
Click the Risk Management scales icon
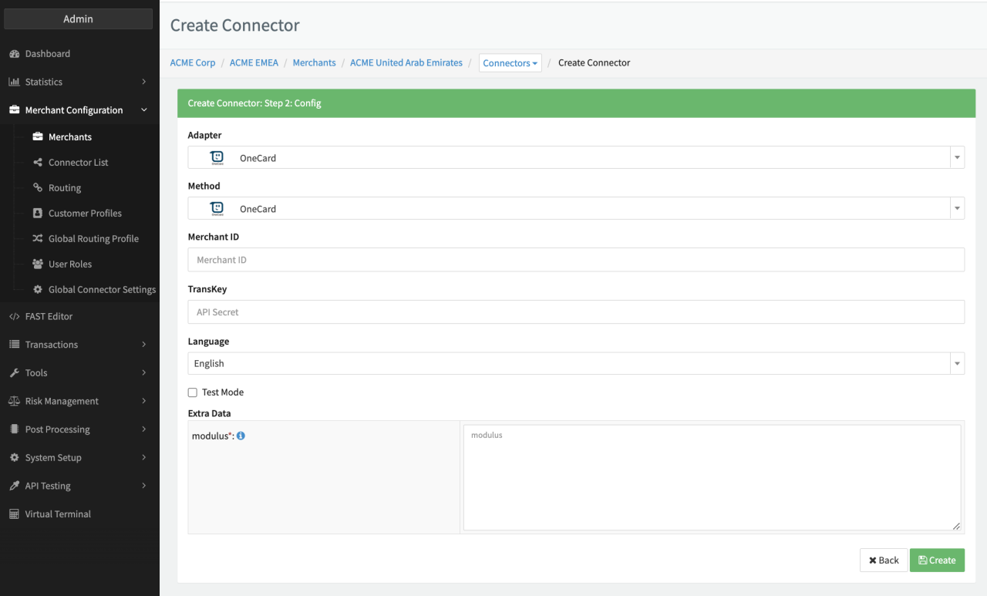coord(14,401)
